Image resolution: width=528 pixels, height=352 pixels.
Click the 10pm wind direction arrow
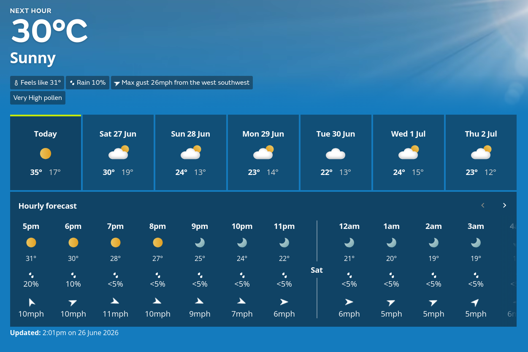coord(242,301)
